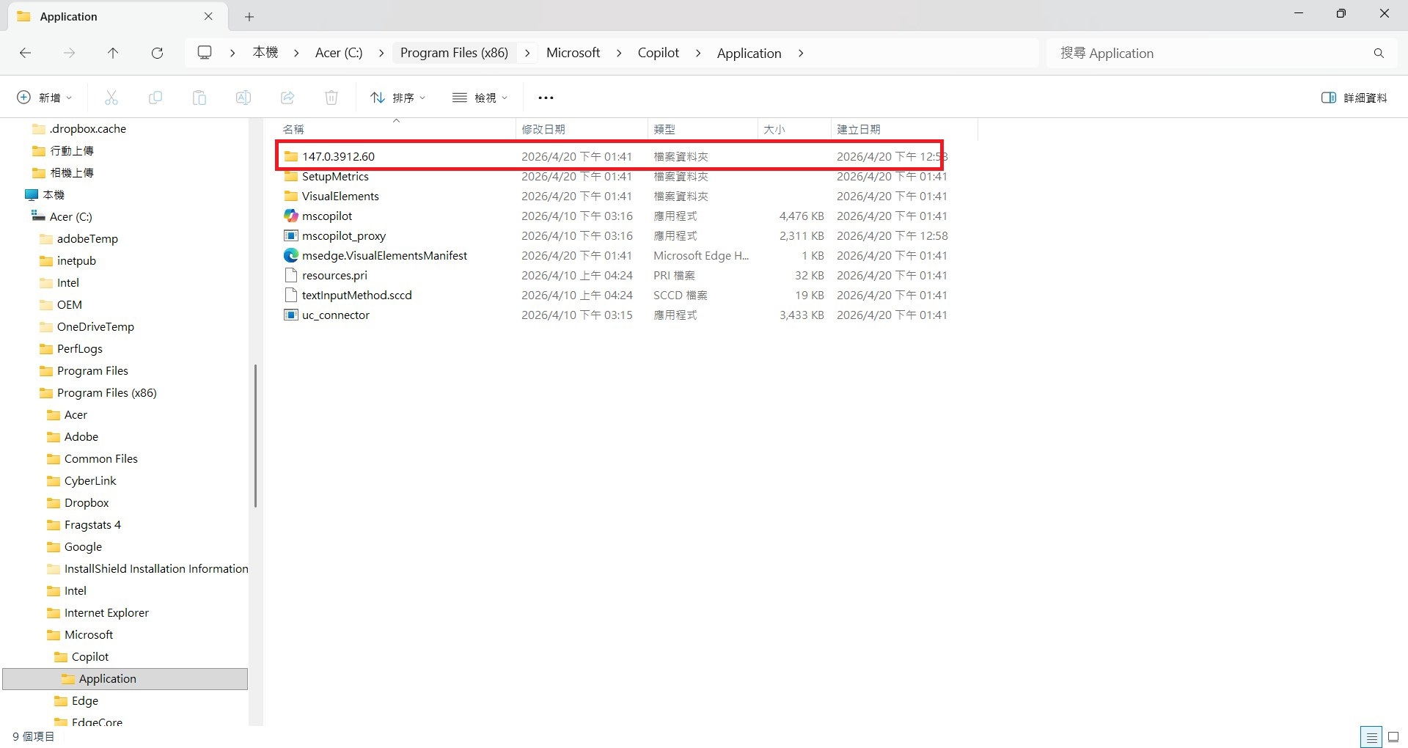The width and height of the screenshot is (1408, 748).
Task: Add a new tab
Action: pyautogui.click(x=249, y=16)
